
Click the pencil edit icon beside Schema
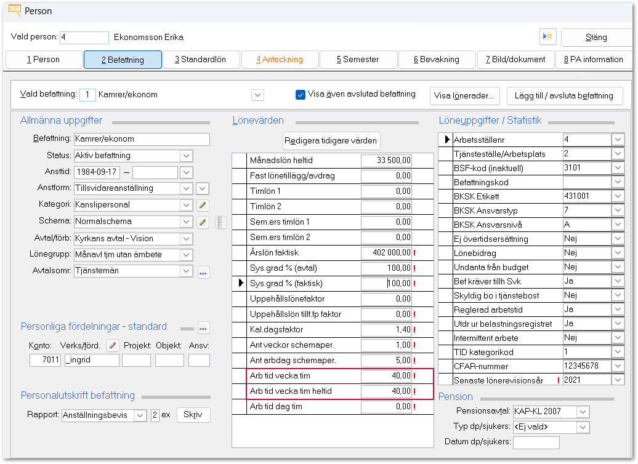203,222
